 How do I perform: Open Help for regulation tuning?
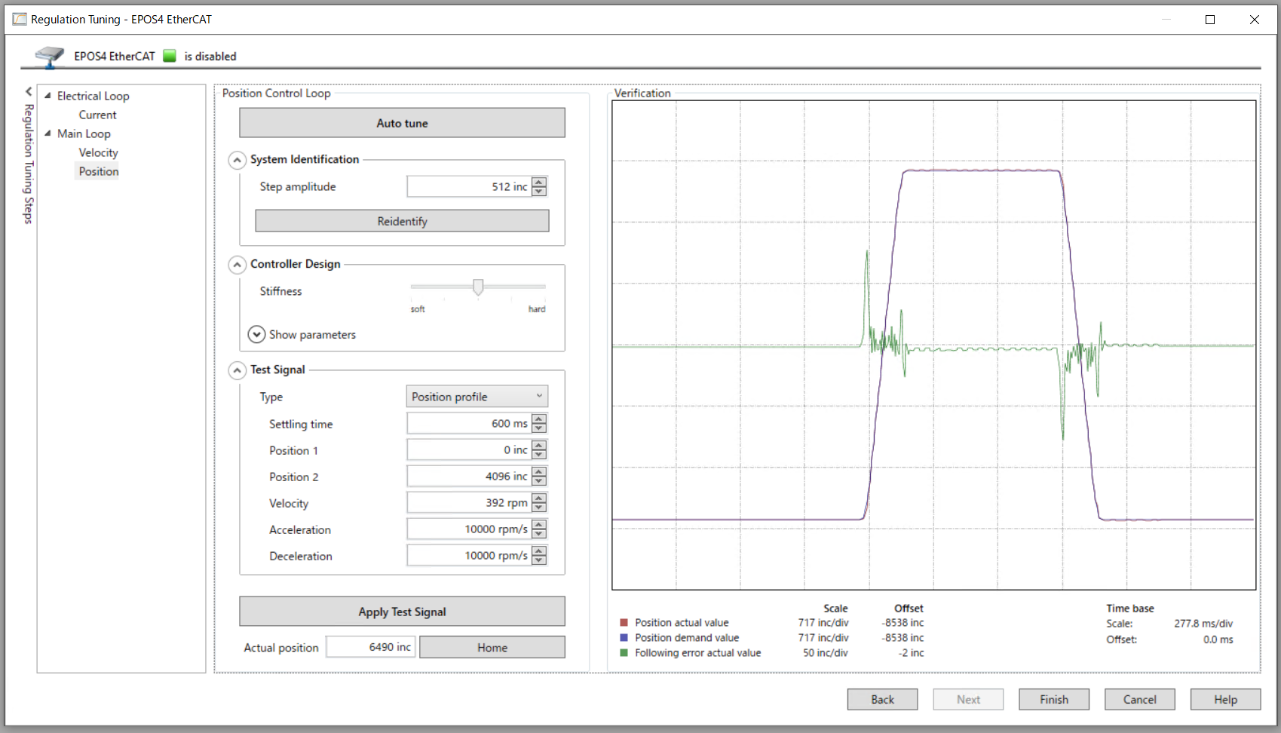click(x=1225, y=699)
